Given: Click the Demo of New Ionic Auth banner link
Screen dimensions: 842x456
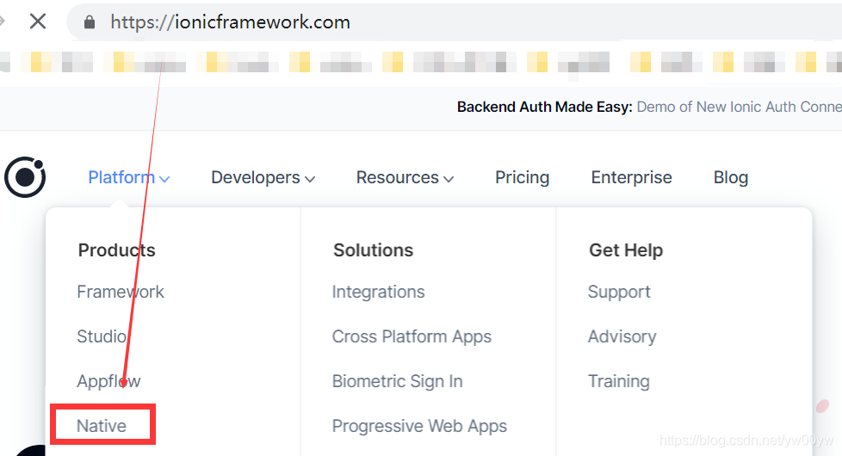Looking at the screenshot, I should [x=740, y=107].
